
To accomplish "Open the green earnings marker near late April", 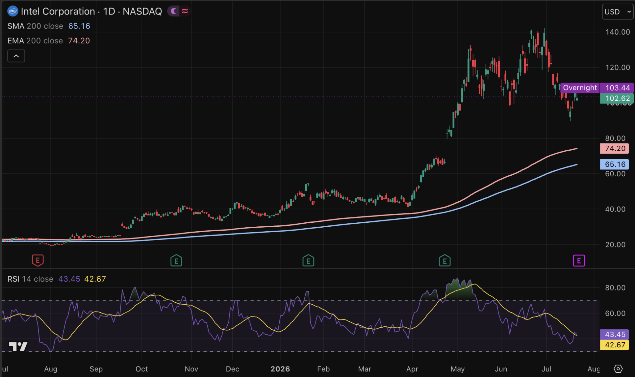I will 445,261.
